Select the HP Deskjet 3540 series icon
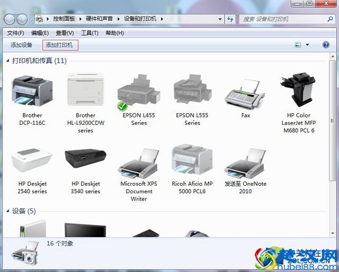 [x=85, y=158]
